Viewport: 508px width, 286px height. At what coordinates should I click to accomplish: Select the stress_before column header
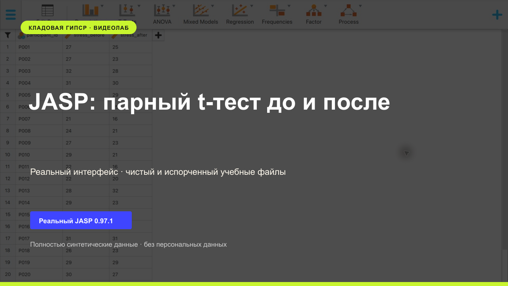[86, 35]
